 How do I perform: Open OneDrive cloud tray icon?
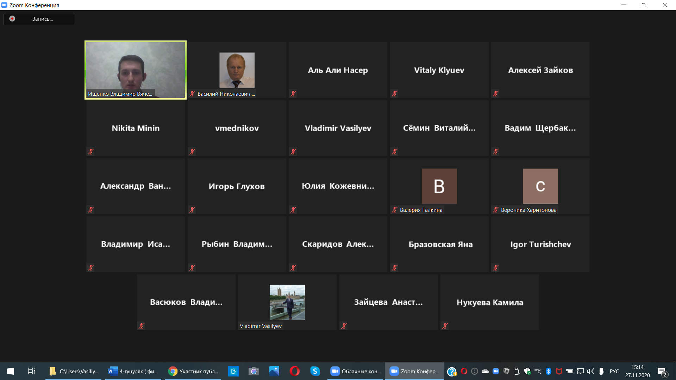(x=485, y=371)
